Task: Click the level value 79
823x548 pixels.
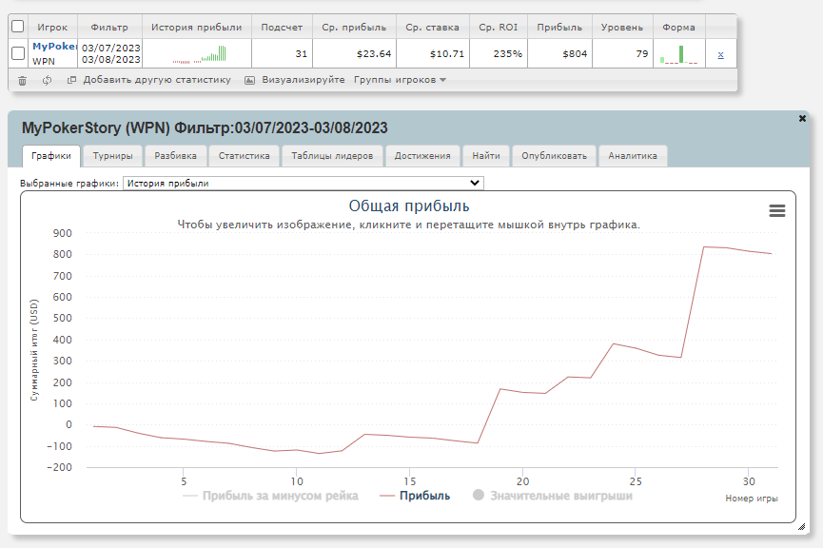Action: coord(642,53)
